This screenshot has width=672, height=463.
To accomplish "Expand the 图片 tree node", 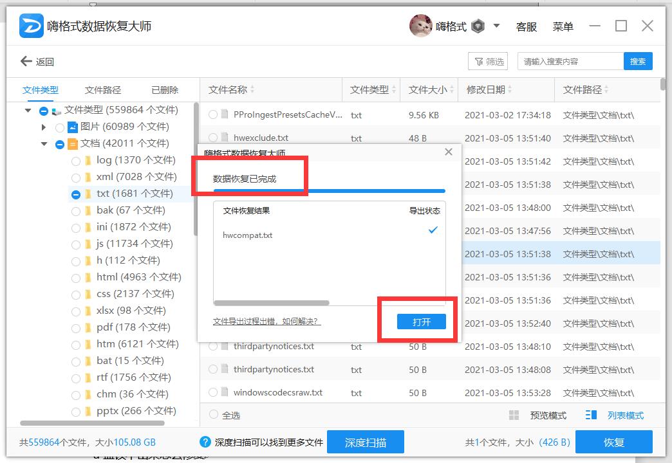I will (x=44, y=127).
